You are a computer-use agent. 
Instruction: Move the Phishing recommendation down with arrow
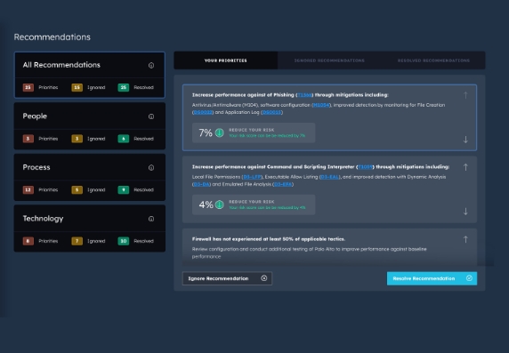[x=465, y=140]
